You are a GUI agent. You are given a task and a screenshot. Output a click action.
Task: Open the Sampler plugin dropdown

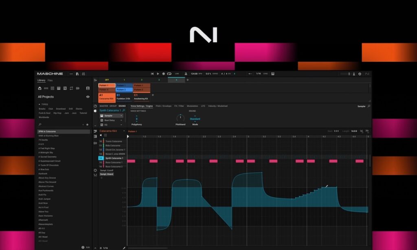click(x=121, y=116)
